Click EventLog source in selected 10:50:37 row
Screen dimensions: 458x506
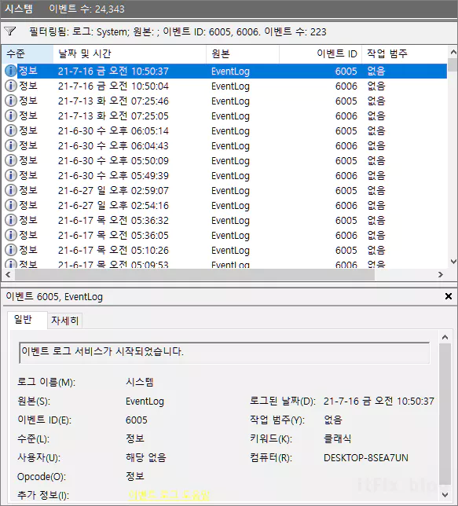(230, 71)
